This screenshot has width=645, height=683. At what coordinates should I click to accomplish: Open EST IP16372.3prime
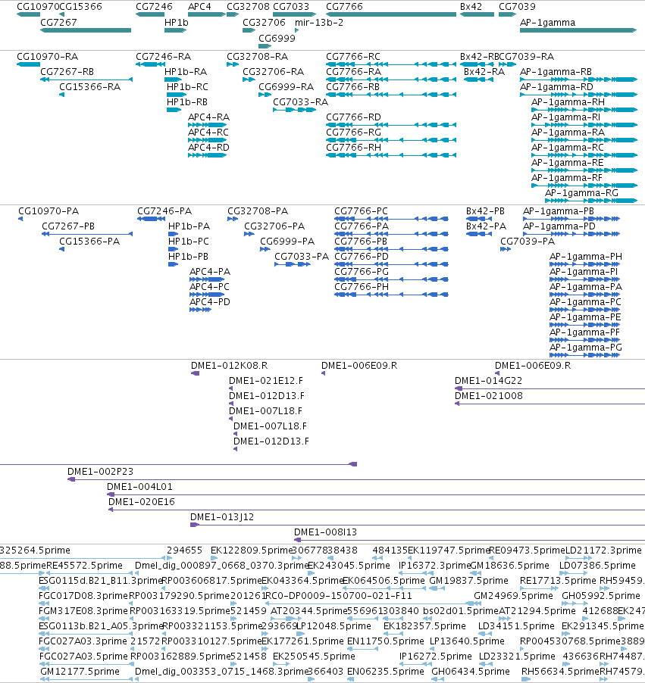coord(434,566)
